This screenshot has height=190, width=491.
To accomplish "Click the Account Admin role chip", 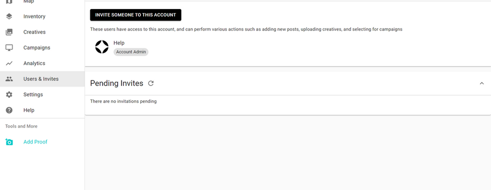I will click(x=131, y=52).
